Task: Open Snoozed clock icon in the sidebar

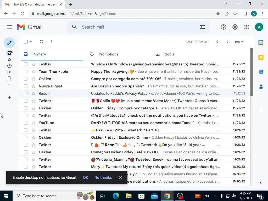Action: click(9, 66)
